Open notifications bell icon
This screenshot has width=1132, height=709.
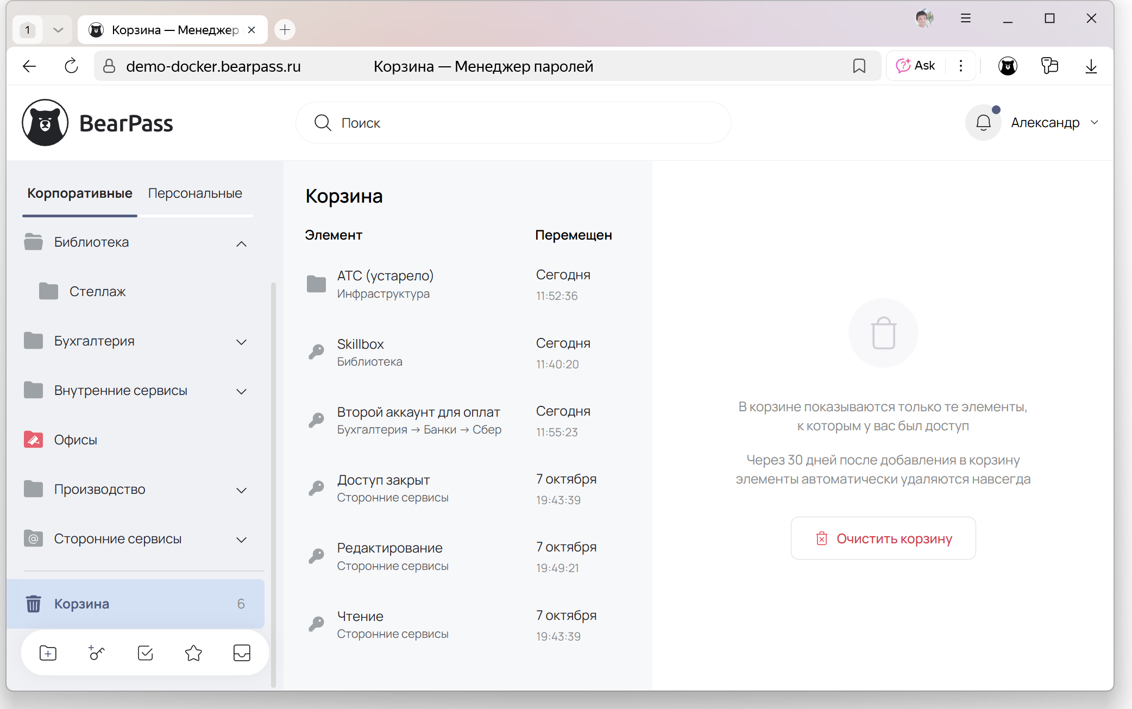(983, 123)
